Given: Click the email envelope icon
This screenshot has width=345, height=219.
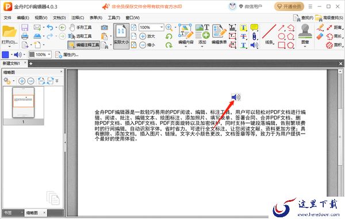Looking at the screenshot, I should pos(37,28).
